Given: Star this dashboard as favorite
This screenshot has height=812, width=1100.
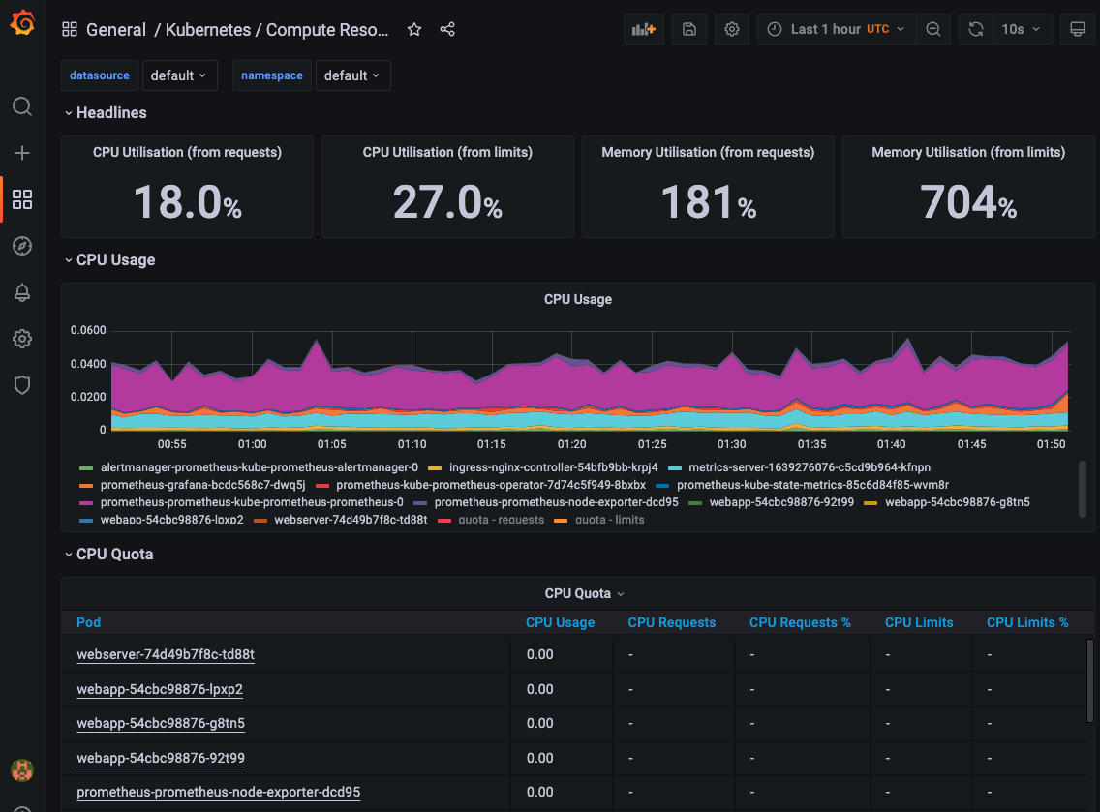Looking at the screenshot, I should (x=413, y=29).
